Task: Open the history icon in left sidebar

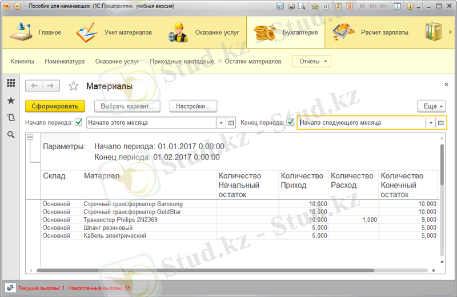Action: click(x=11, y=118)
